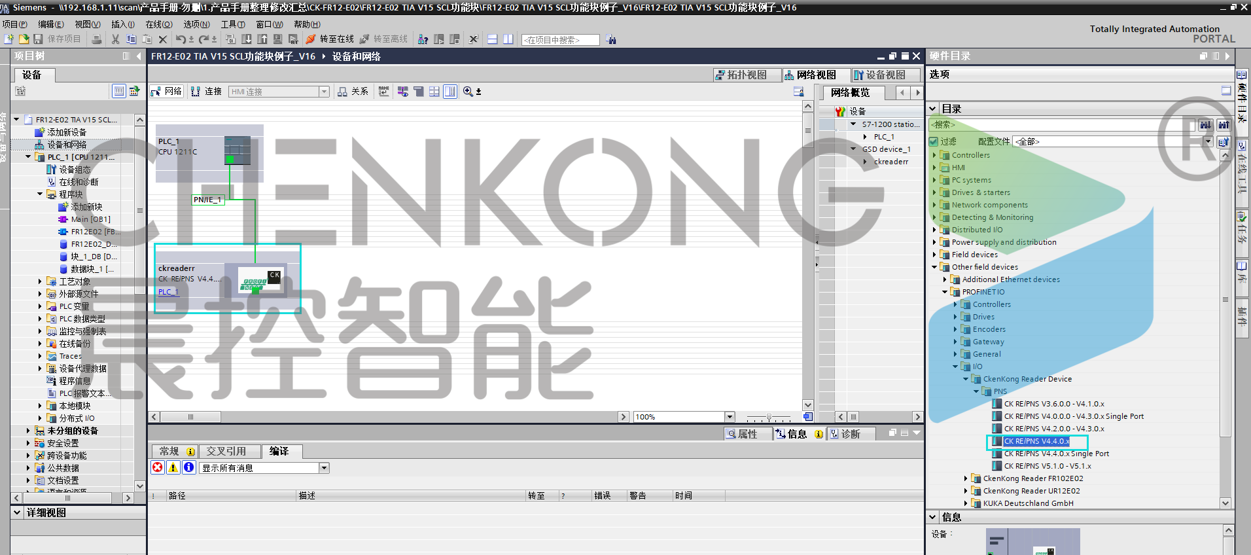Viewport: 1251px width, 555px height.
Task: Click the search downward icon in hardware catalog
Action: [1205, 124]
